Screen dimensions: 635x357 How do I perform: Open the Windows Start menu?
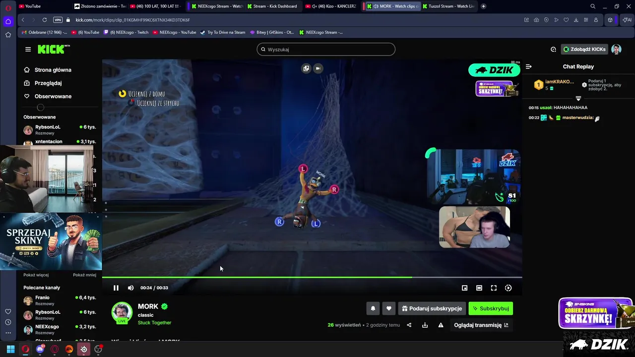tap(10, 349)
